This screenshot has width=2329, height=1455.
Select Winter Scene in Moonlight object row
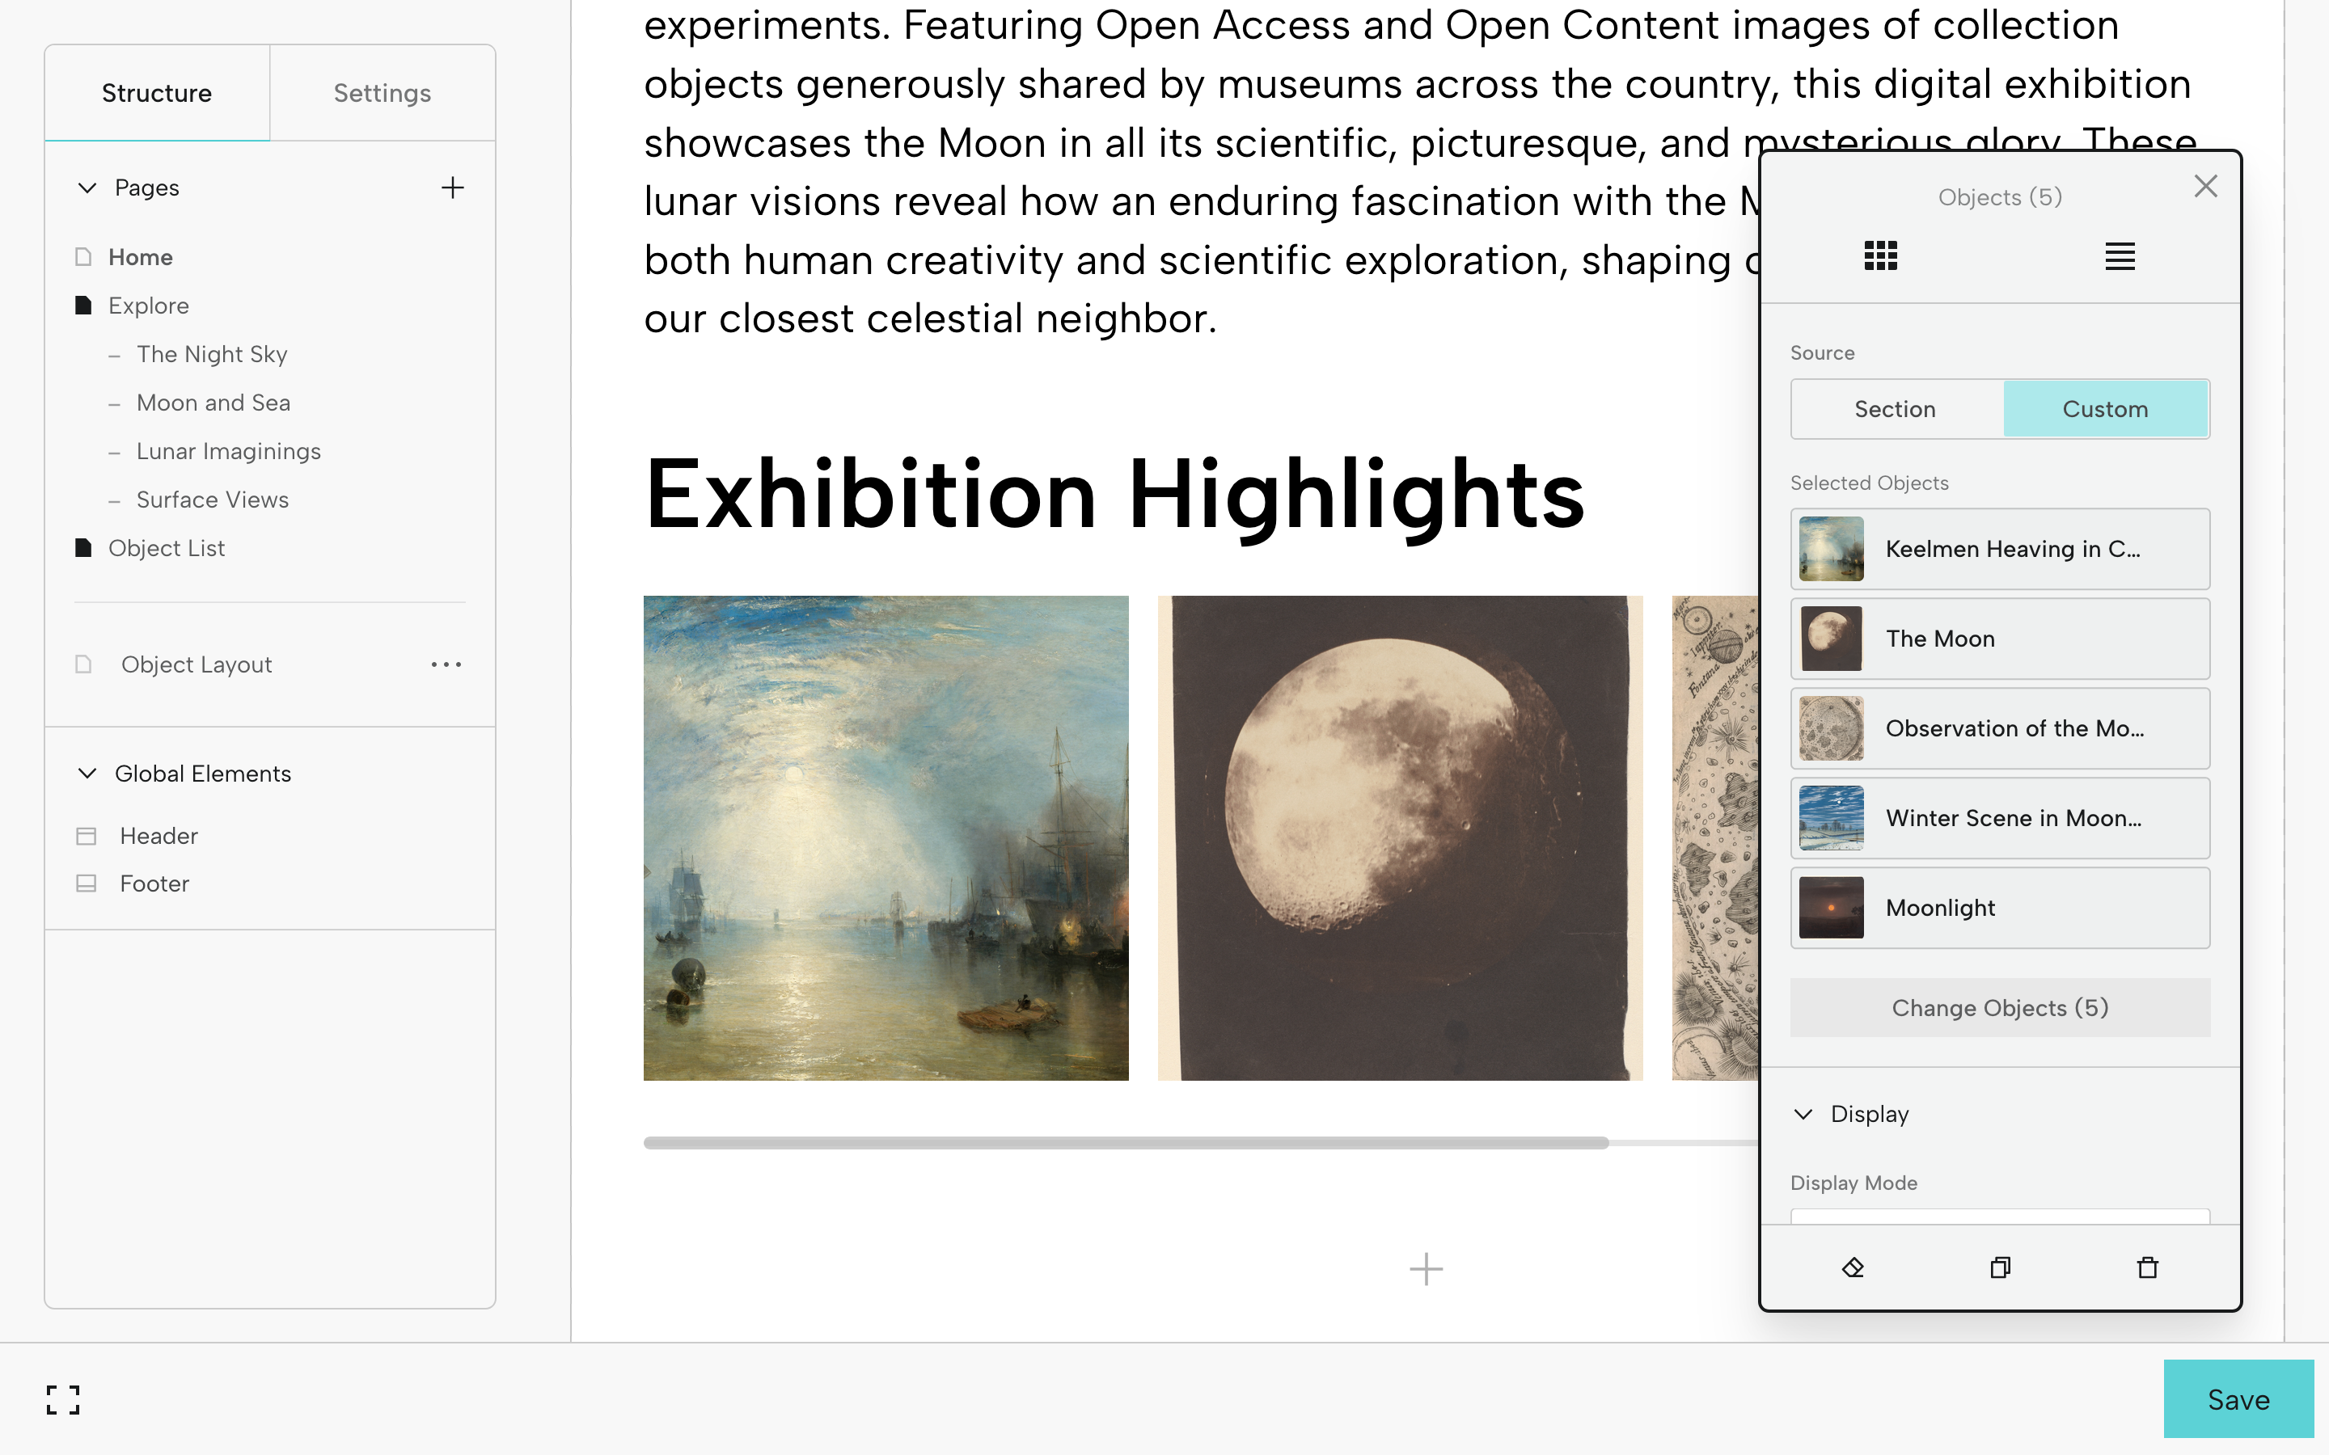(2000, 818)
